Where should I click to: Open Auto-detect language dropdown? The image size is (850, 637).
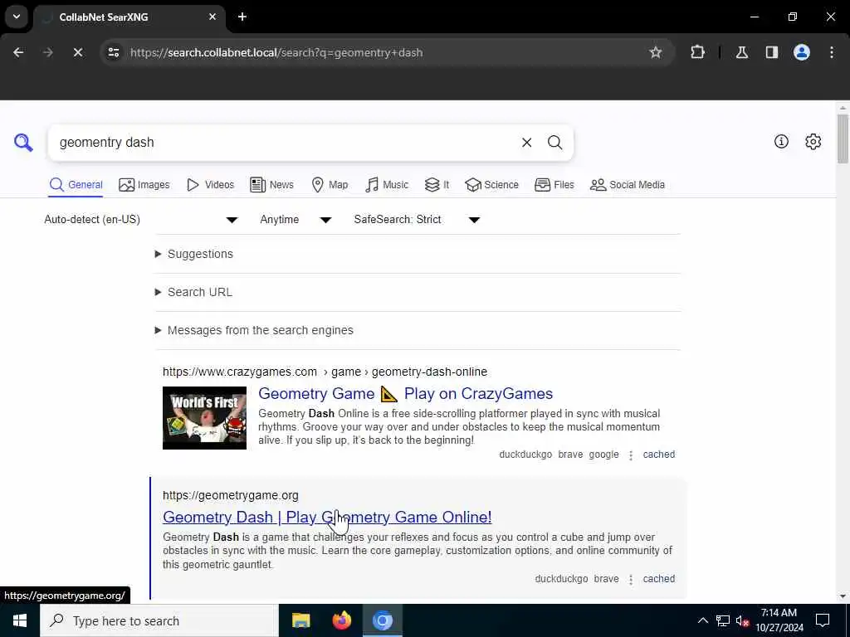tap(141, 219)
